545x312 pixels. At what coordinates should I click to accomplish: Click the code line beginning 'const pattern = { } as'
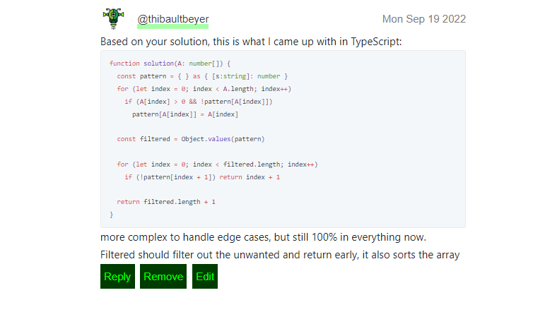coord(202,76)
